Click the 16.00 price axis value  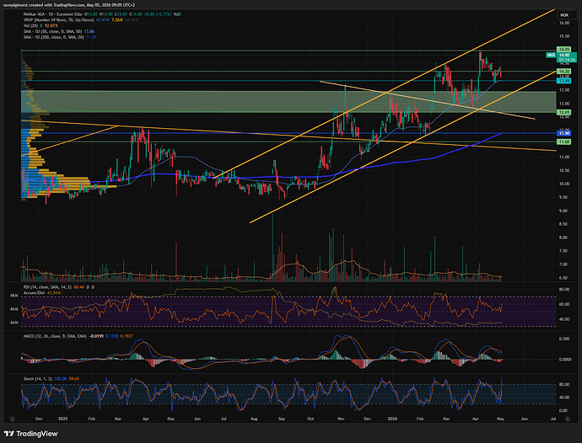click(564, 23)
